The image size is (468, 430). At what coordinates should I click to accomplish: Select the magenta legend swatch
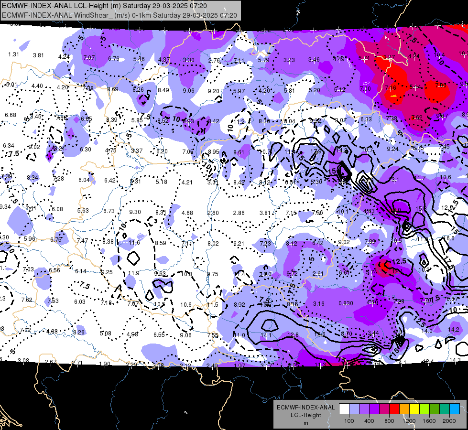coord(384,409)
